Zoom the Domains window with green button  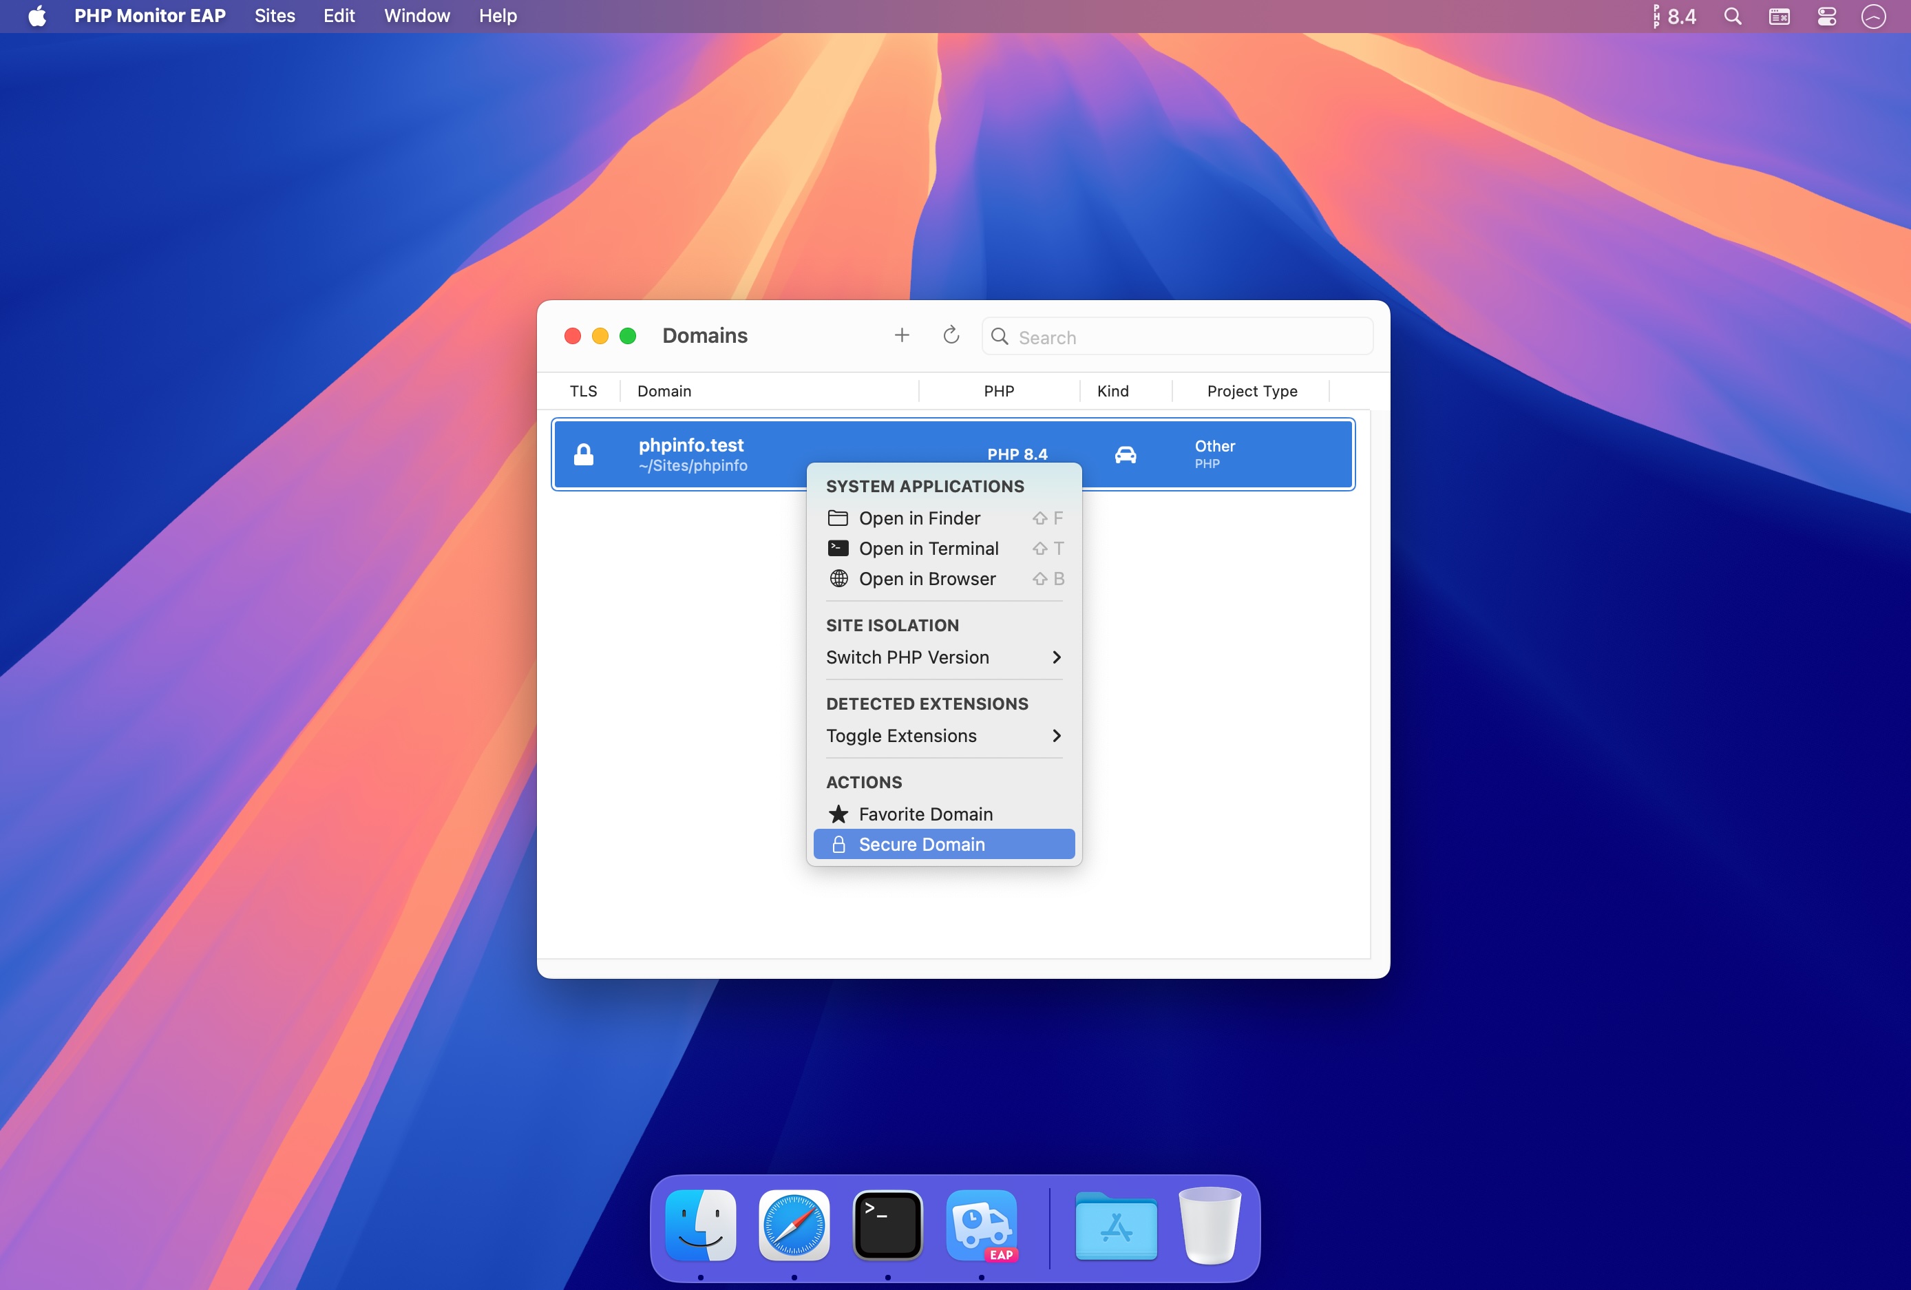[627, 335]
